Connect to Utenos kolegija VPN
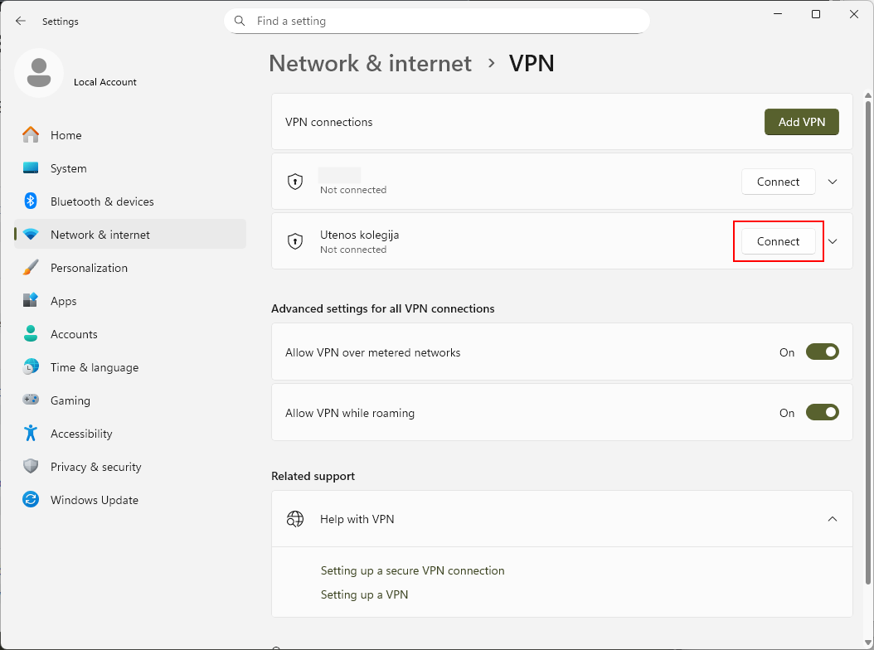874x650 pixels. tap(778, 241)
